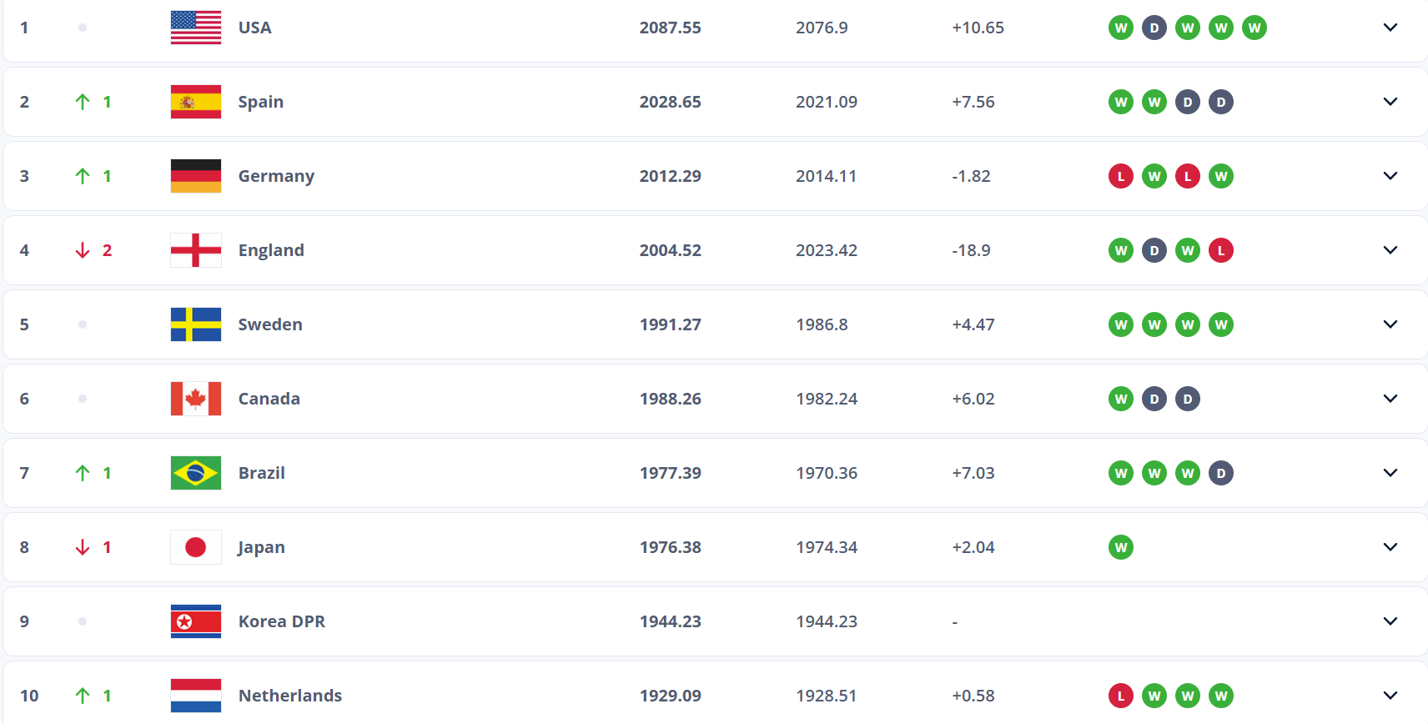
Task: Click the Japan flag icon
Action: pyautogui.click(x=196, y=547)
